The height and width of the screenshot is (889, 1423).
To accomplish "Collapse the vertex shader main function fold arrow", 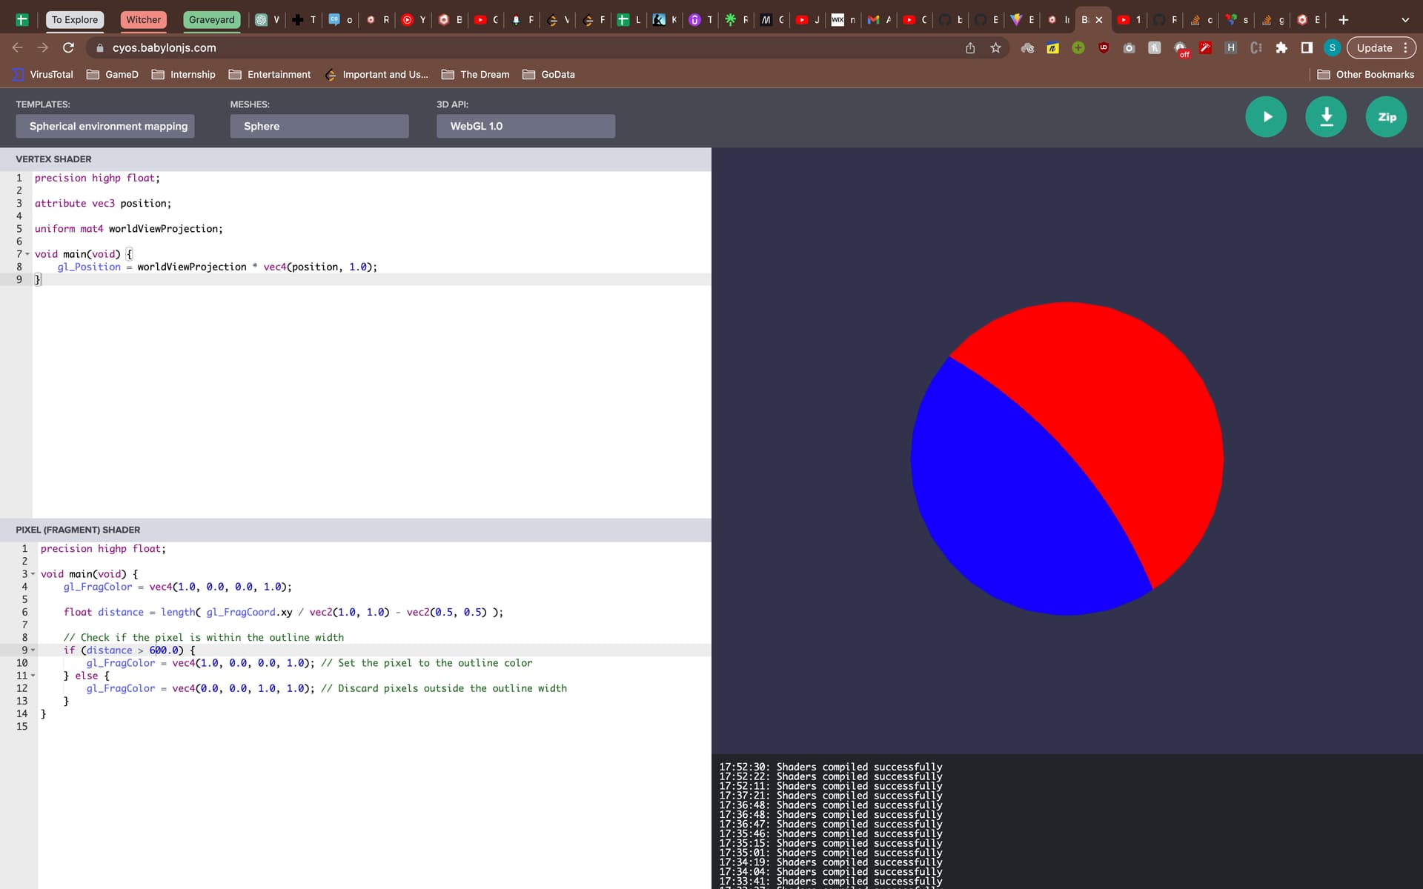I will tap(27, 254).
